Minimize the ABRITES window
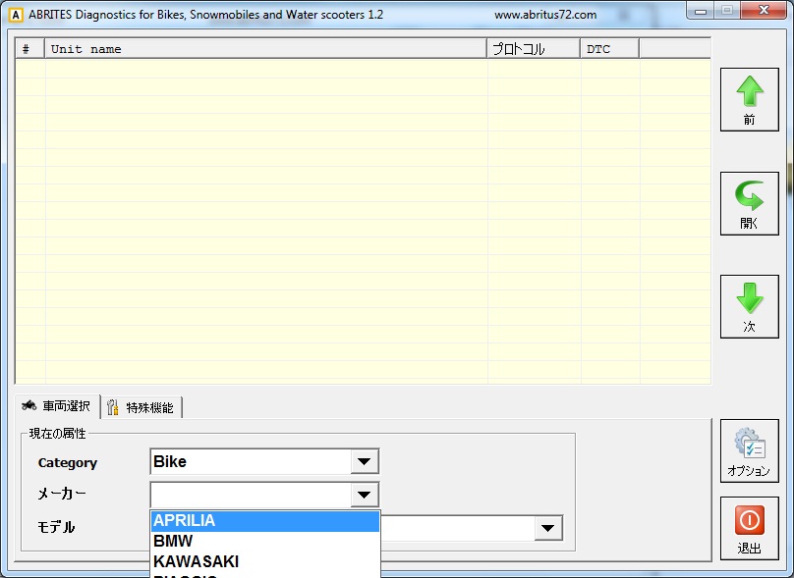Screen dimensions: 794x578 click(x=701, y=11)
